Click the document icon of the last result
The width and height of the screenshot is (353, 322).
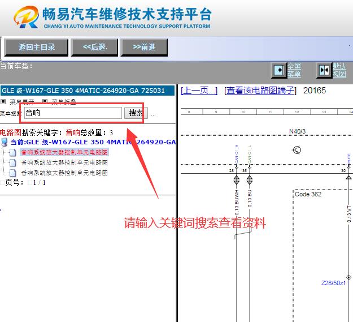point(13,173)
